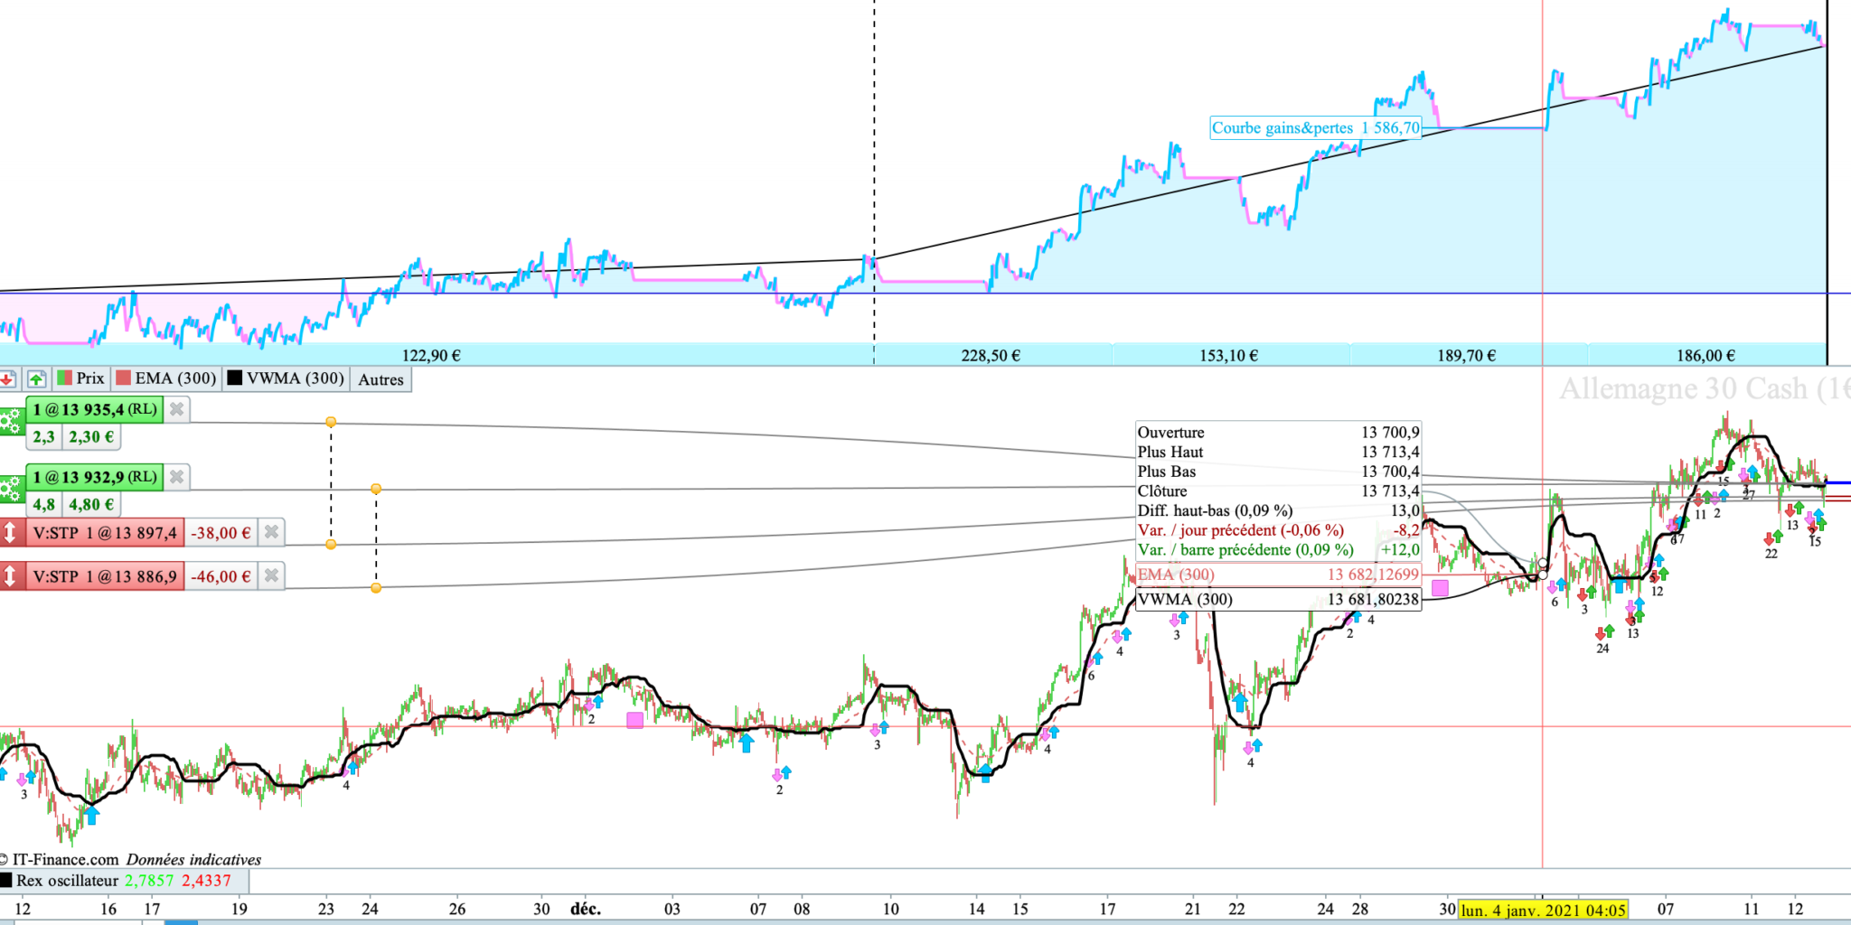Screen dimensions: 1851x925
Task: Click the large blue buy arrow near date 16
Action: (x=91, y=816)
